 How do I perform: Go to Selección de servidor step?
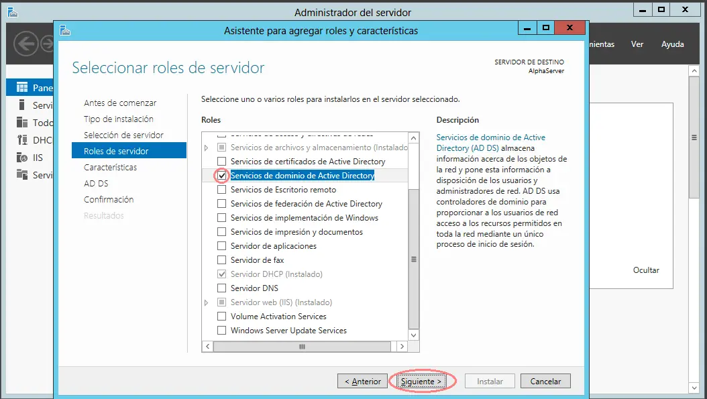coord(123,135)
